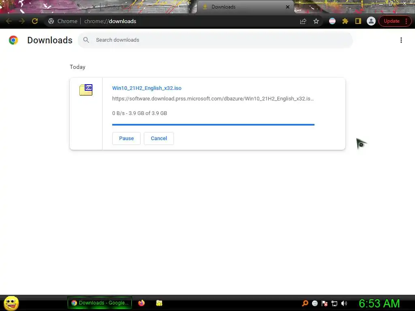Reload the downloads page
Image resolution: width=415 pixels, height=311 pixels.
[x=35, y=21]
